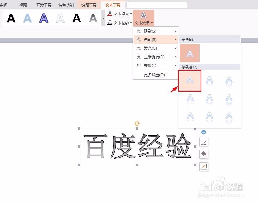Open the 转换(T) transform submenu
The image size is (258, 204).
tap(156, 65)
